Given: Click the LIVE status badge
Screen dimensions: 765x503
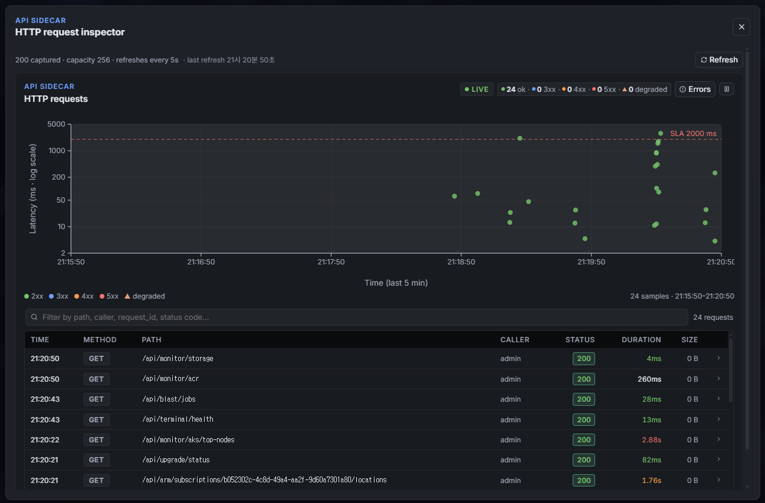Looking at the screenshot, I should tap(477, 90).
